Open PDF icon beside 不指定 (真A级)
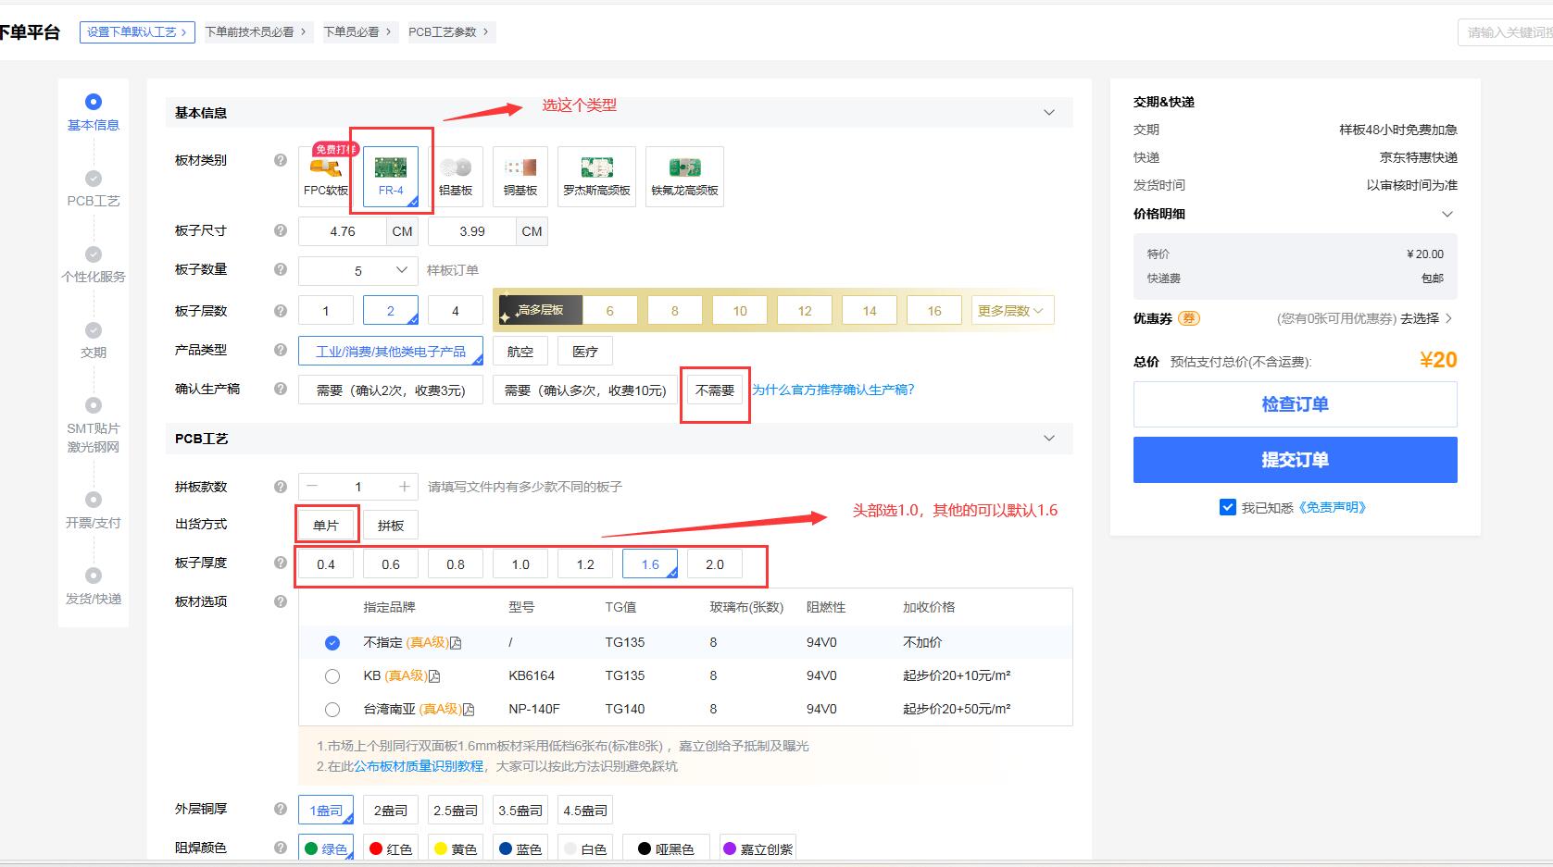Viewport: 1553px width, 867px height. pyautogui.click(x=456, y=643)
